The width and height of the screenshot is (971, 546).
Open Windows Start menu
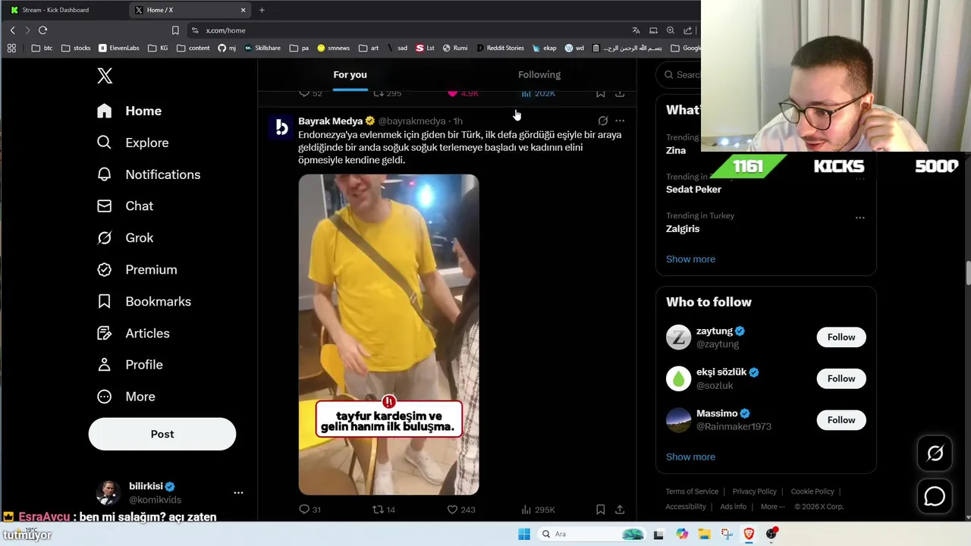coord(524,534)
